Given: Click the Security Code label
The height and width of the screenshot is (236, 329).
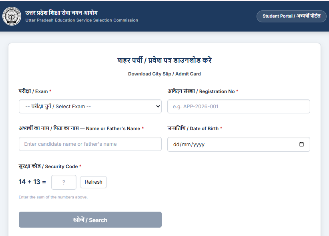Looking at the screenshot, I should click(50, 167).
